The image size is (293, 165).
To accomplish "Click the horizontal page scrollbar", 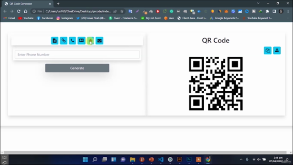I will pos(145,153).
